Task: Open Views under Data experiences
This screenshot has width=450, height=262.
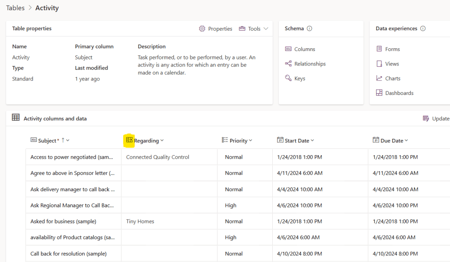Action: click(391, 63)
